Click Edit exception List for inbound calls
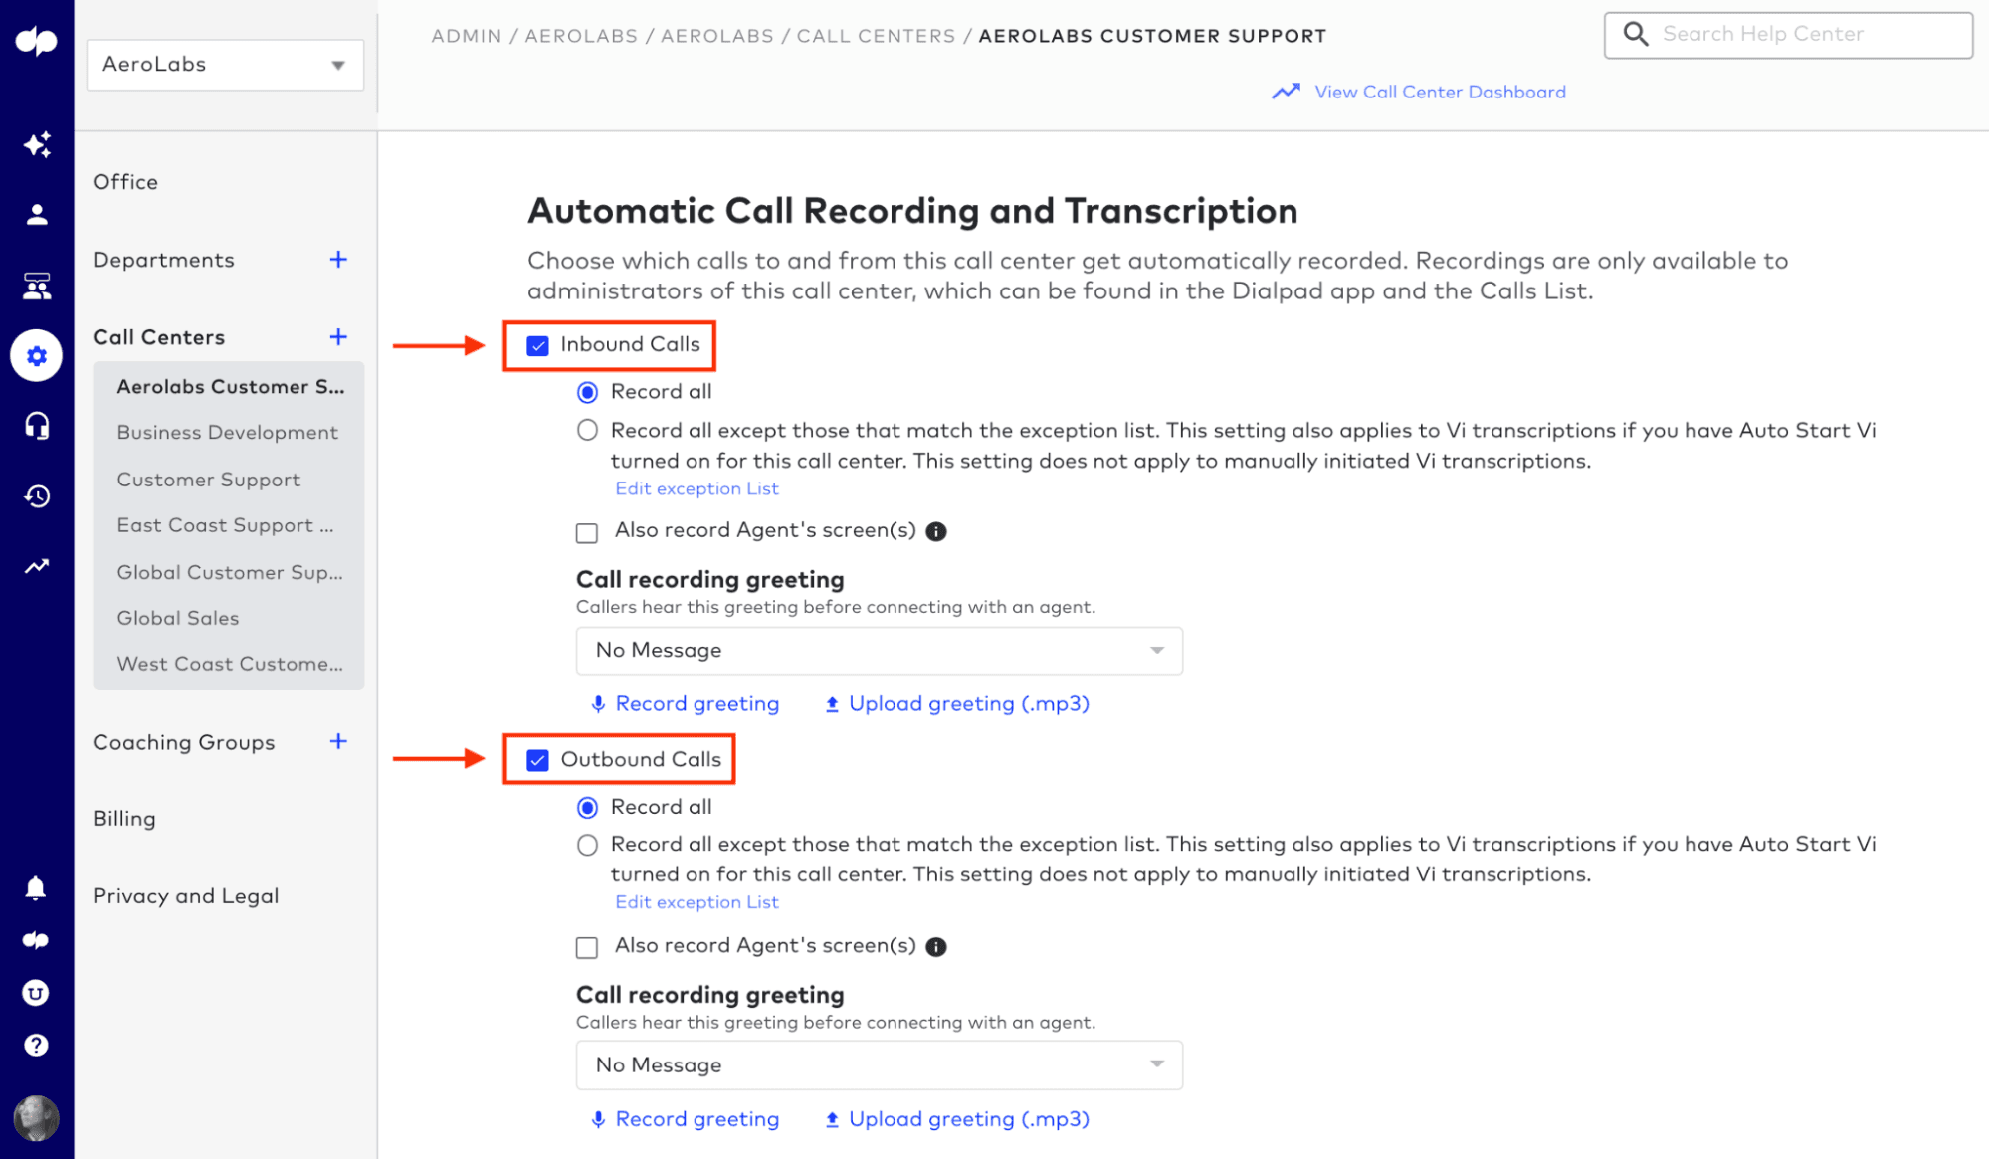 (x=696, y=487)
